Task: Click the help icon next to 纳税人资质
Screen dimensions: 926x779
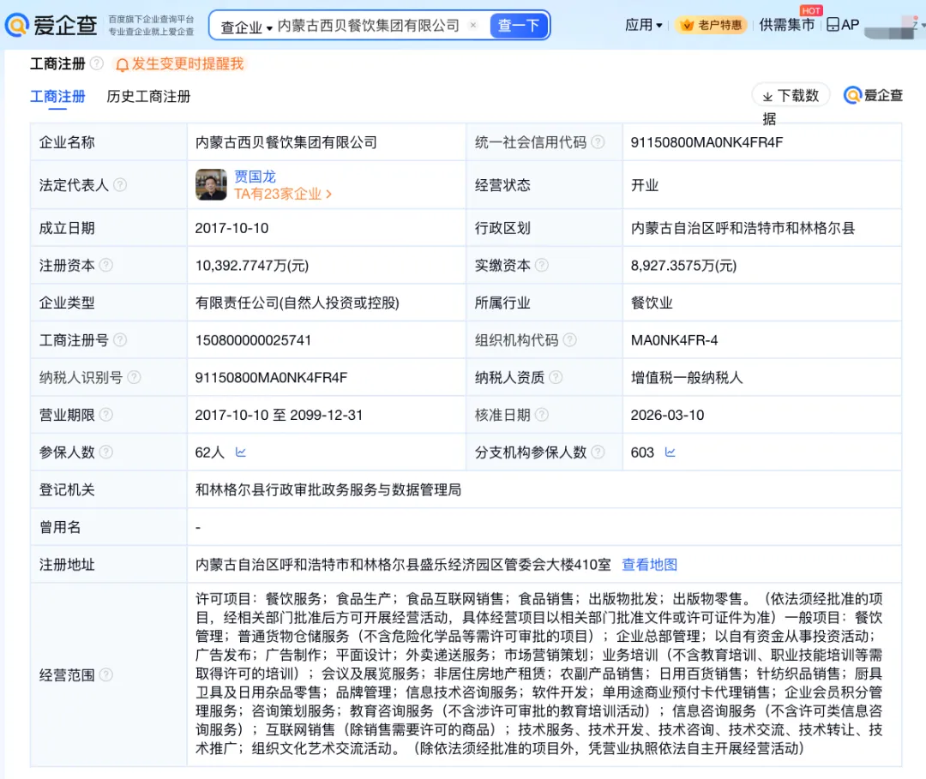Action: [x=556, y=377]
